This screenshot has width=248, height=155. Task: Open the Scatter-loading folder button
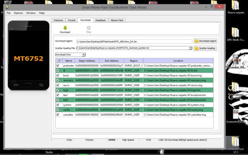205,48
